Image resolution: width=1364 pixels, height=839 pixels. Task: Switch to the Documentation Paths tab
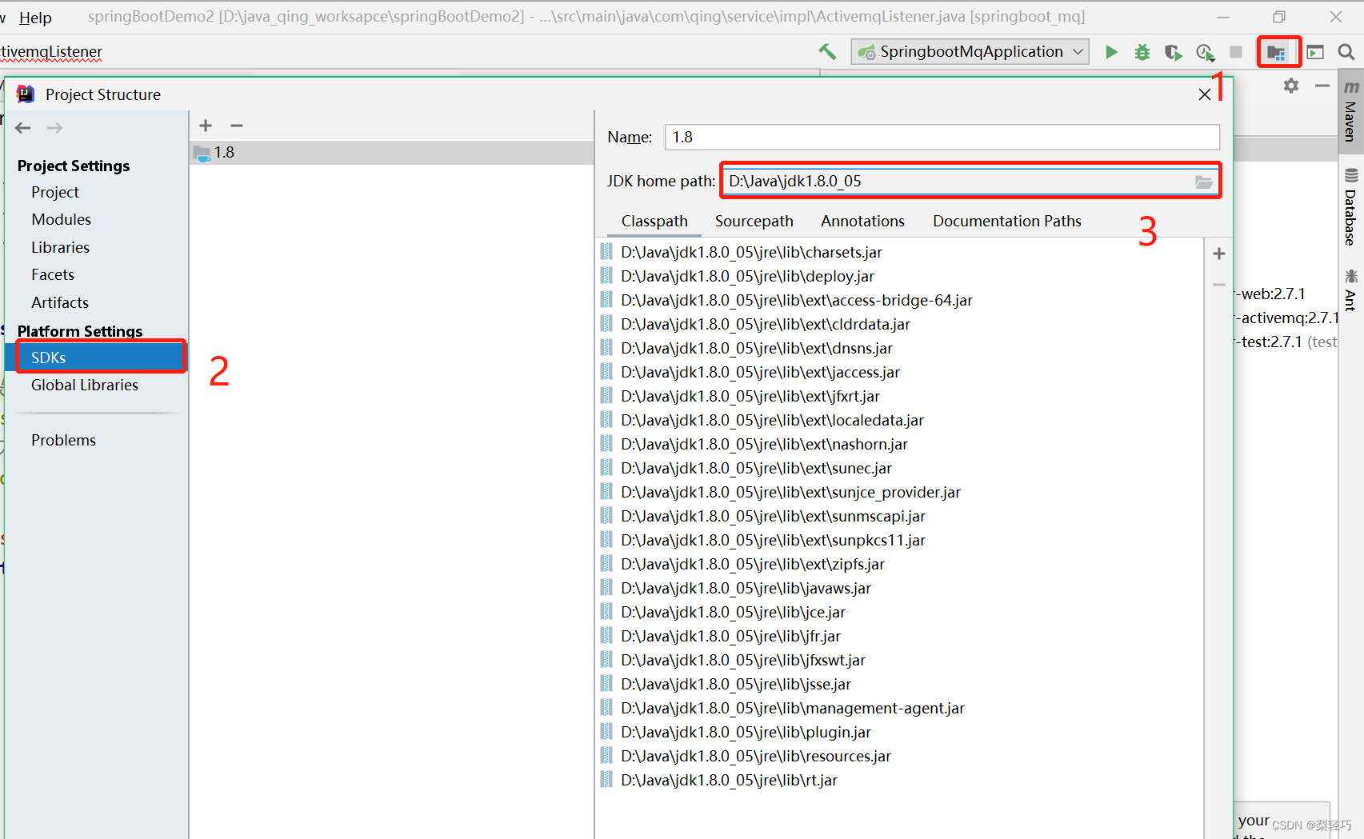coord(1006,221)
